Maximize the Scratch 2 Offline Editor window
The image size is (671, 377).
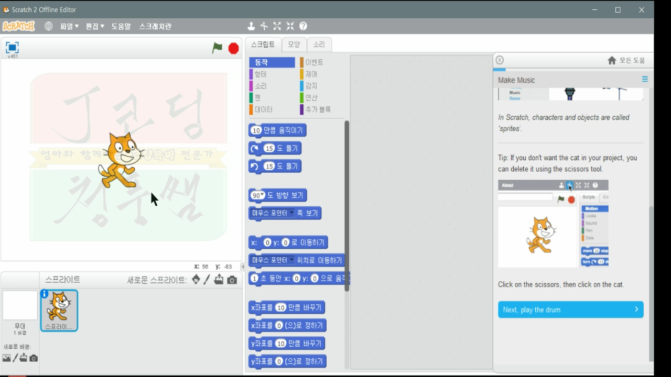(618, 9)
